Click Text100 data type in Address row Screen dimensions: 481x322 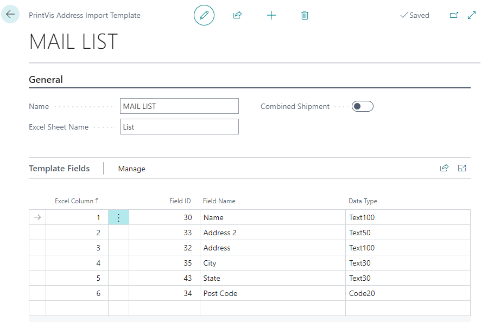point(408,248)
